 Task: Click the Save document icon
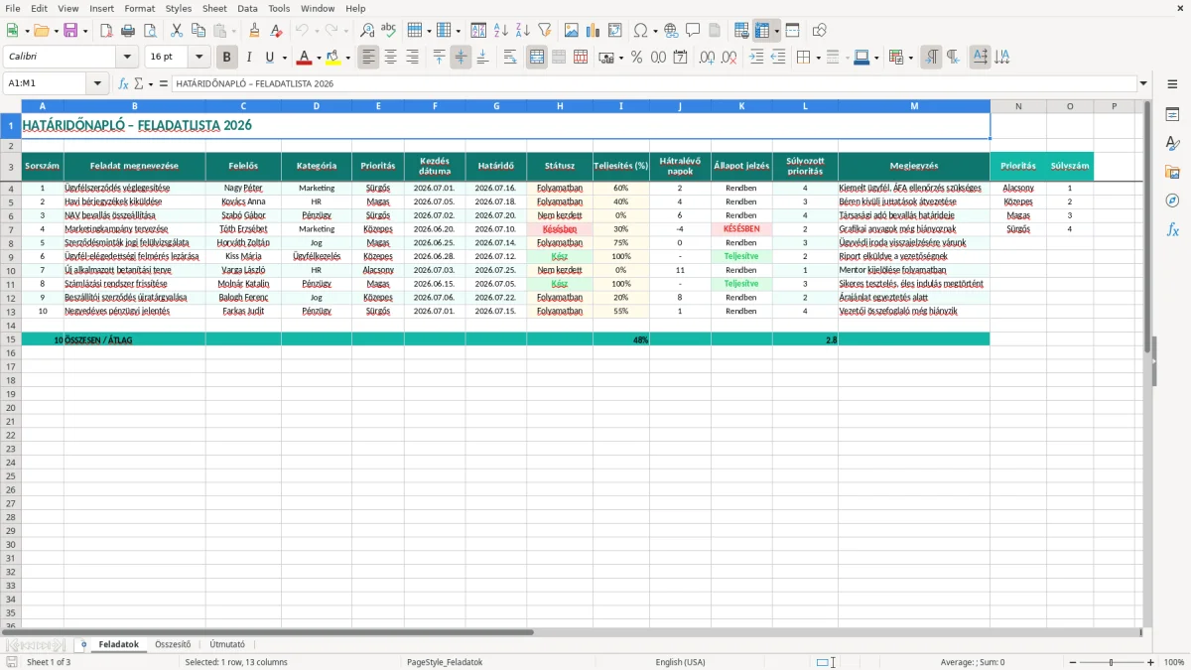[x=70, y=31]
